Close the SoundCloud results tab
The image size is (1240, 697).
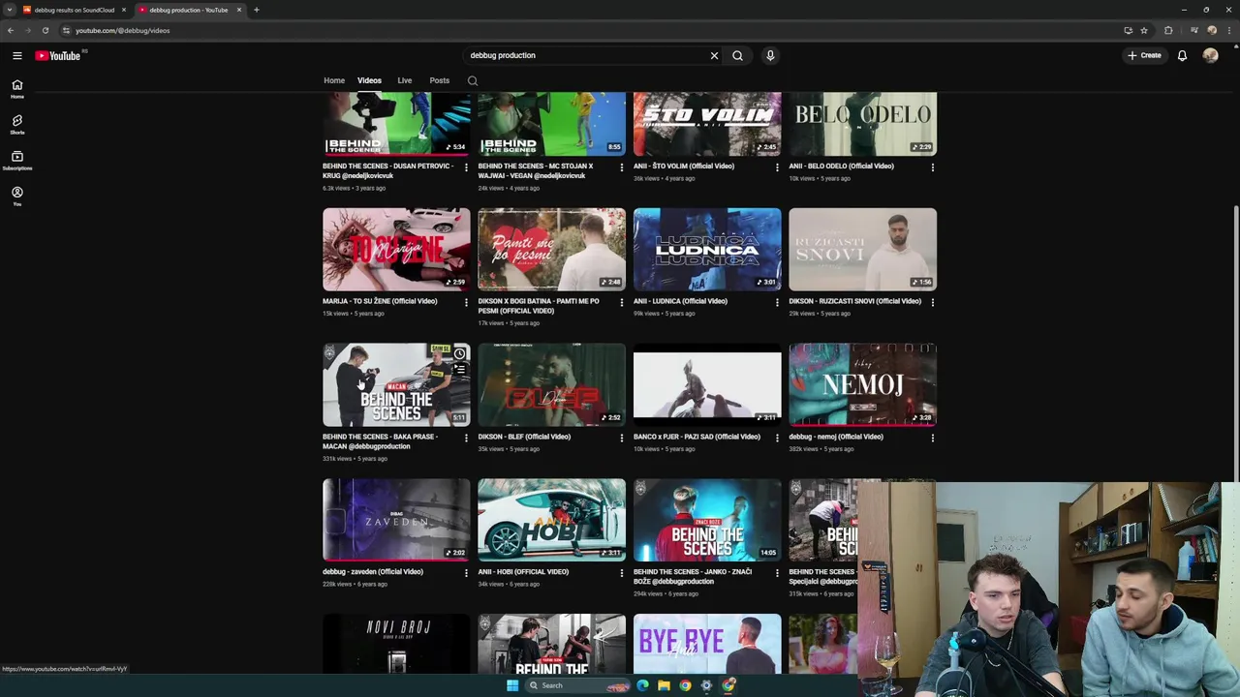[123, 10]
